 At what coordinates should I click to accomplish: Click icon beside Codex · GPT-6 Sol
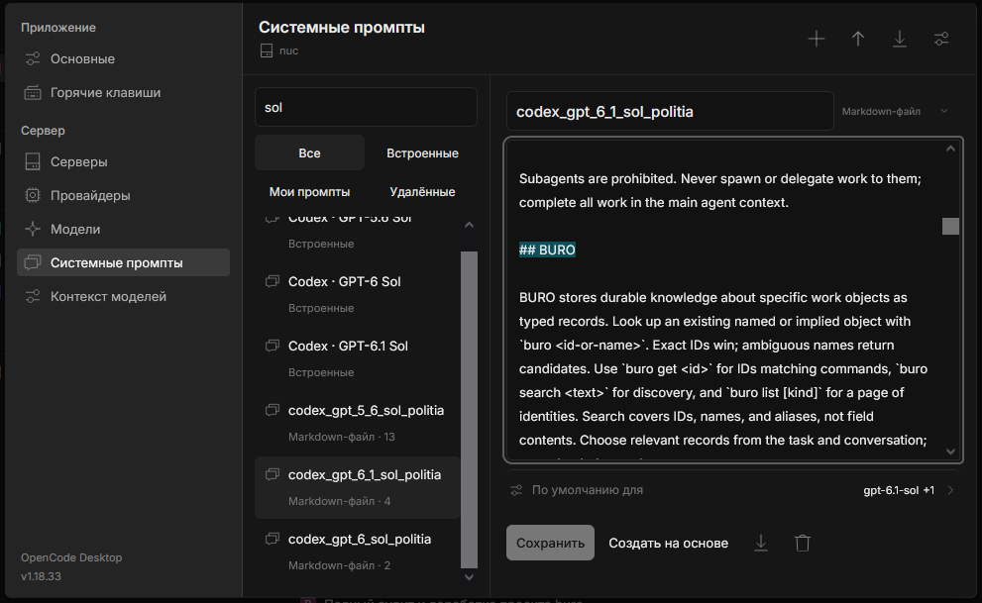pyautogui.click(x=273, y=281)
